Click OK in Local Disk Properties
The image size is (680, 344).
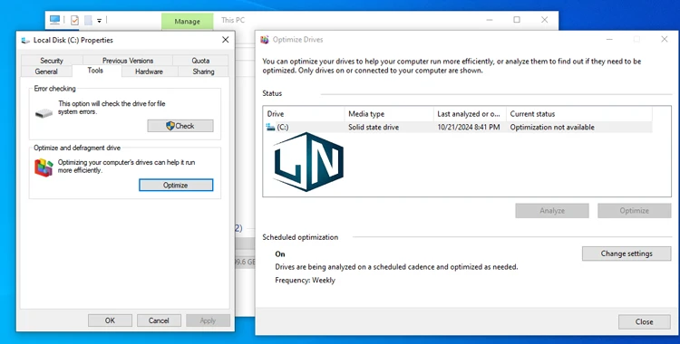[110, 320]
